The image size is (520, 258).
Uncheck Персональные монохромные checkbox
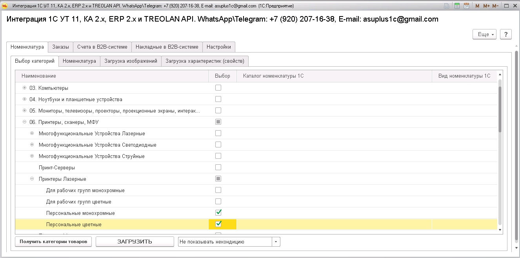(x=218, y=213)
